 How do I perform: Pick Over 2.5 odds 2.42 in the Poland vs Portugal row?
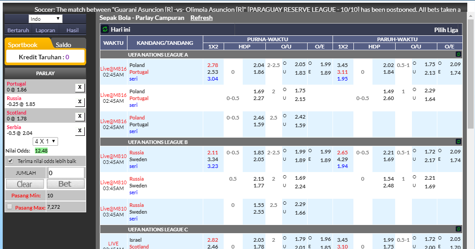click(300, 117)
